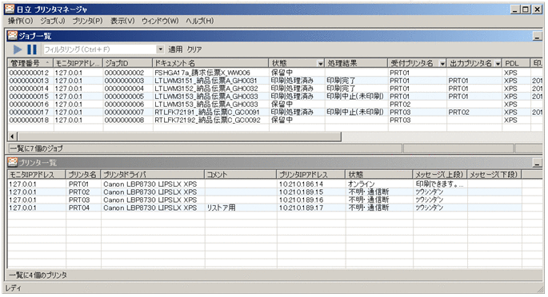
Task: Click the job list horizontal scrollbar left arrow
Action: 13,137
